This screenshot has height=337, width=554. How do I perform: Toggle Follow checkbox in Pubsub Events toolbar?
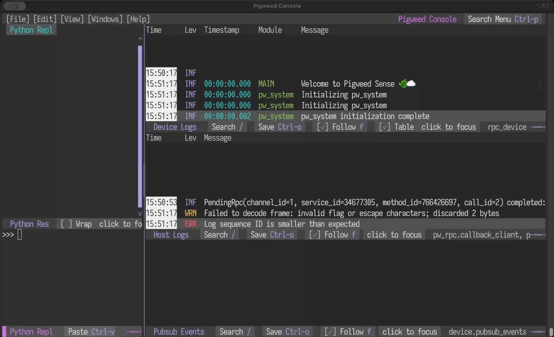tap(348, 332)
